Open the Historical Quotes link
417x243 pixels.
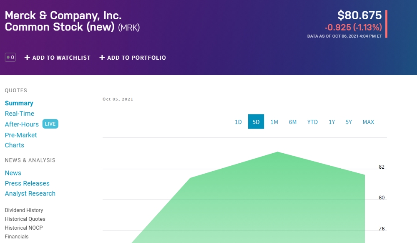click(x=25, y=219)
